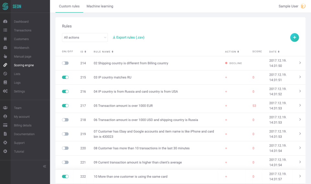Select the Workbench briefcase icon
Image resolution: width=311 pixels, height=184 pixels.
[5, 48]
